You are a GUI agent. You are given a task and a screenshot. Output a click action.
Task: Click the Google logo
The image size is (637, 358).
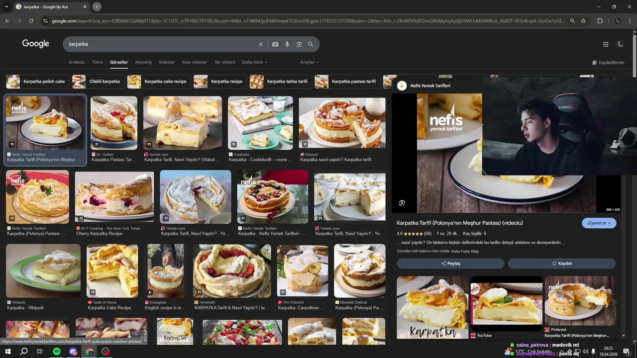coord(36,44)
